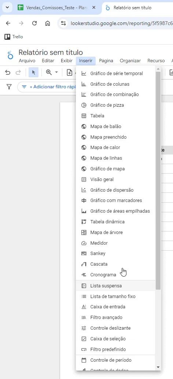This screenshot has height=379, width=173.
Task: Open the Trello bookmark
Action: point(14,37)
